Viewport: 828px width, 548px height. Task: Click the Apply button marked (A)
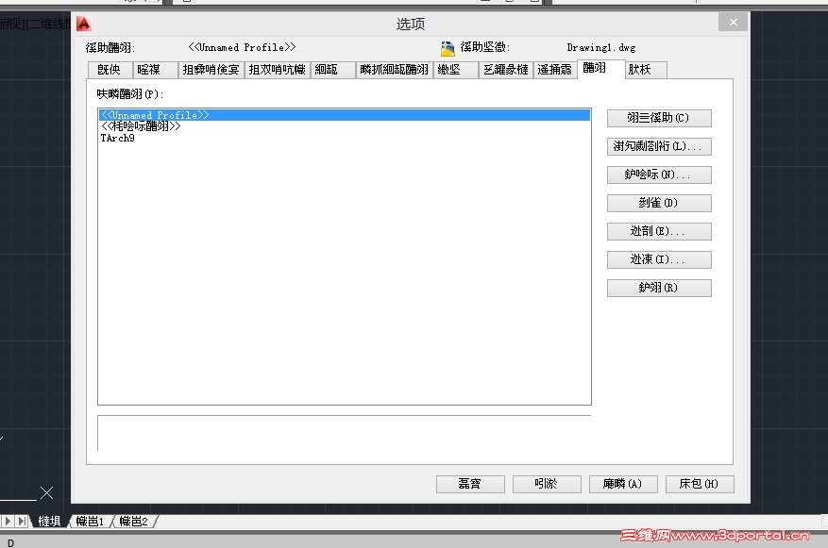pos(623,484)
